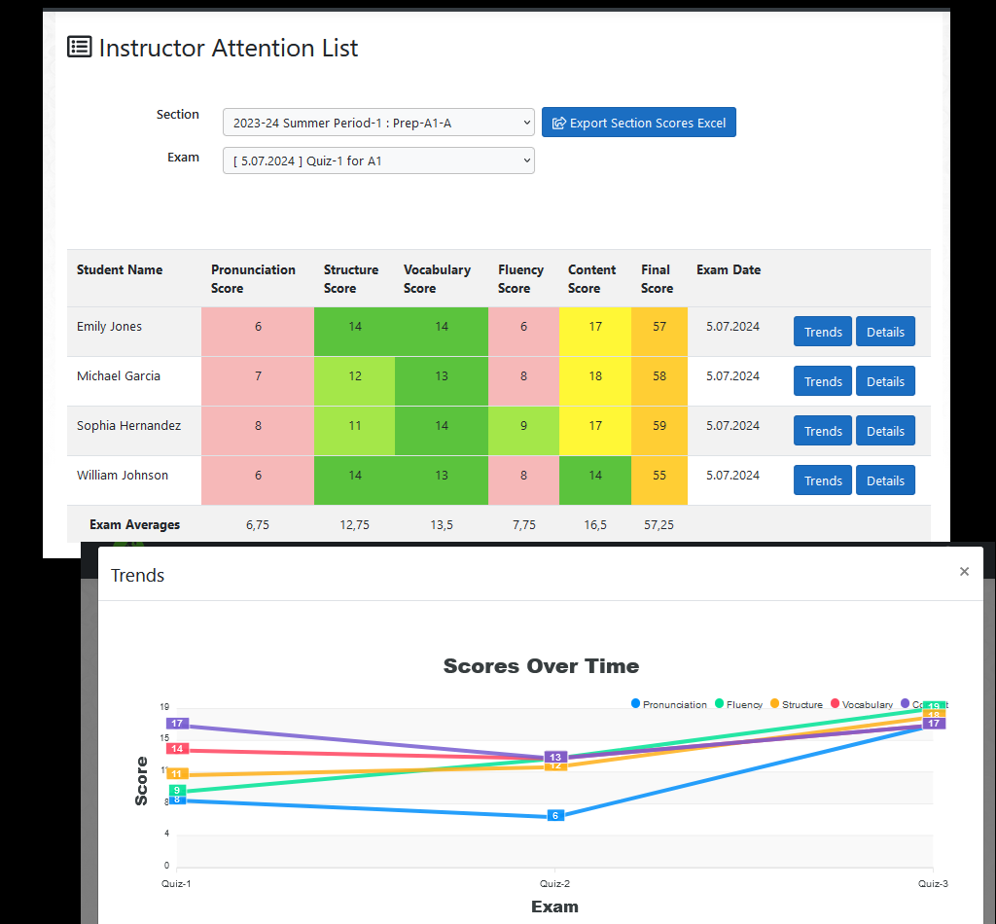Viewport: 996px width, 924px height.
Task: Open the Section dropdown
Action: coord(378,123)
